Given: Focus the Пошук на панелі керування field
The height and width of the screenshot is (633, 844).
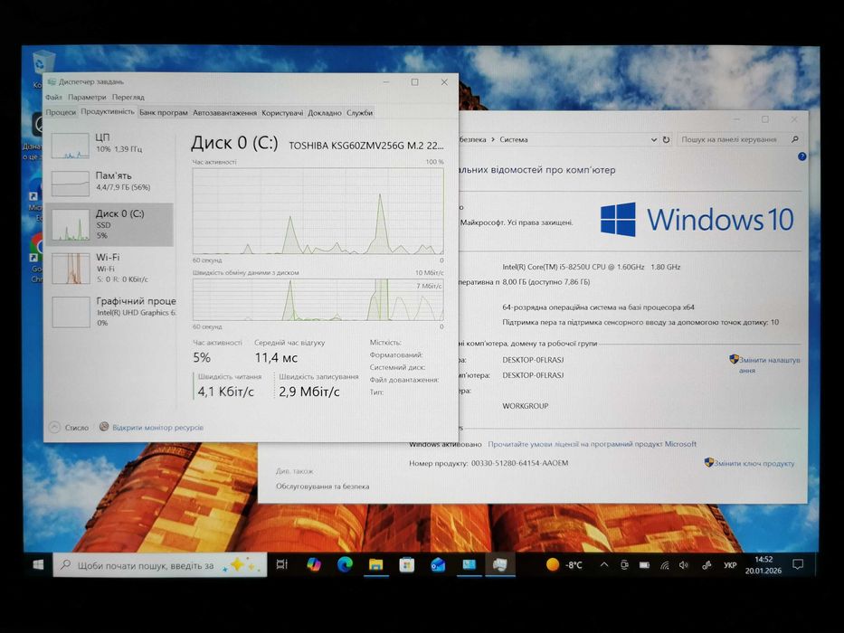Looking at the screenshot, I should (740, 139).
